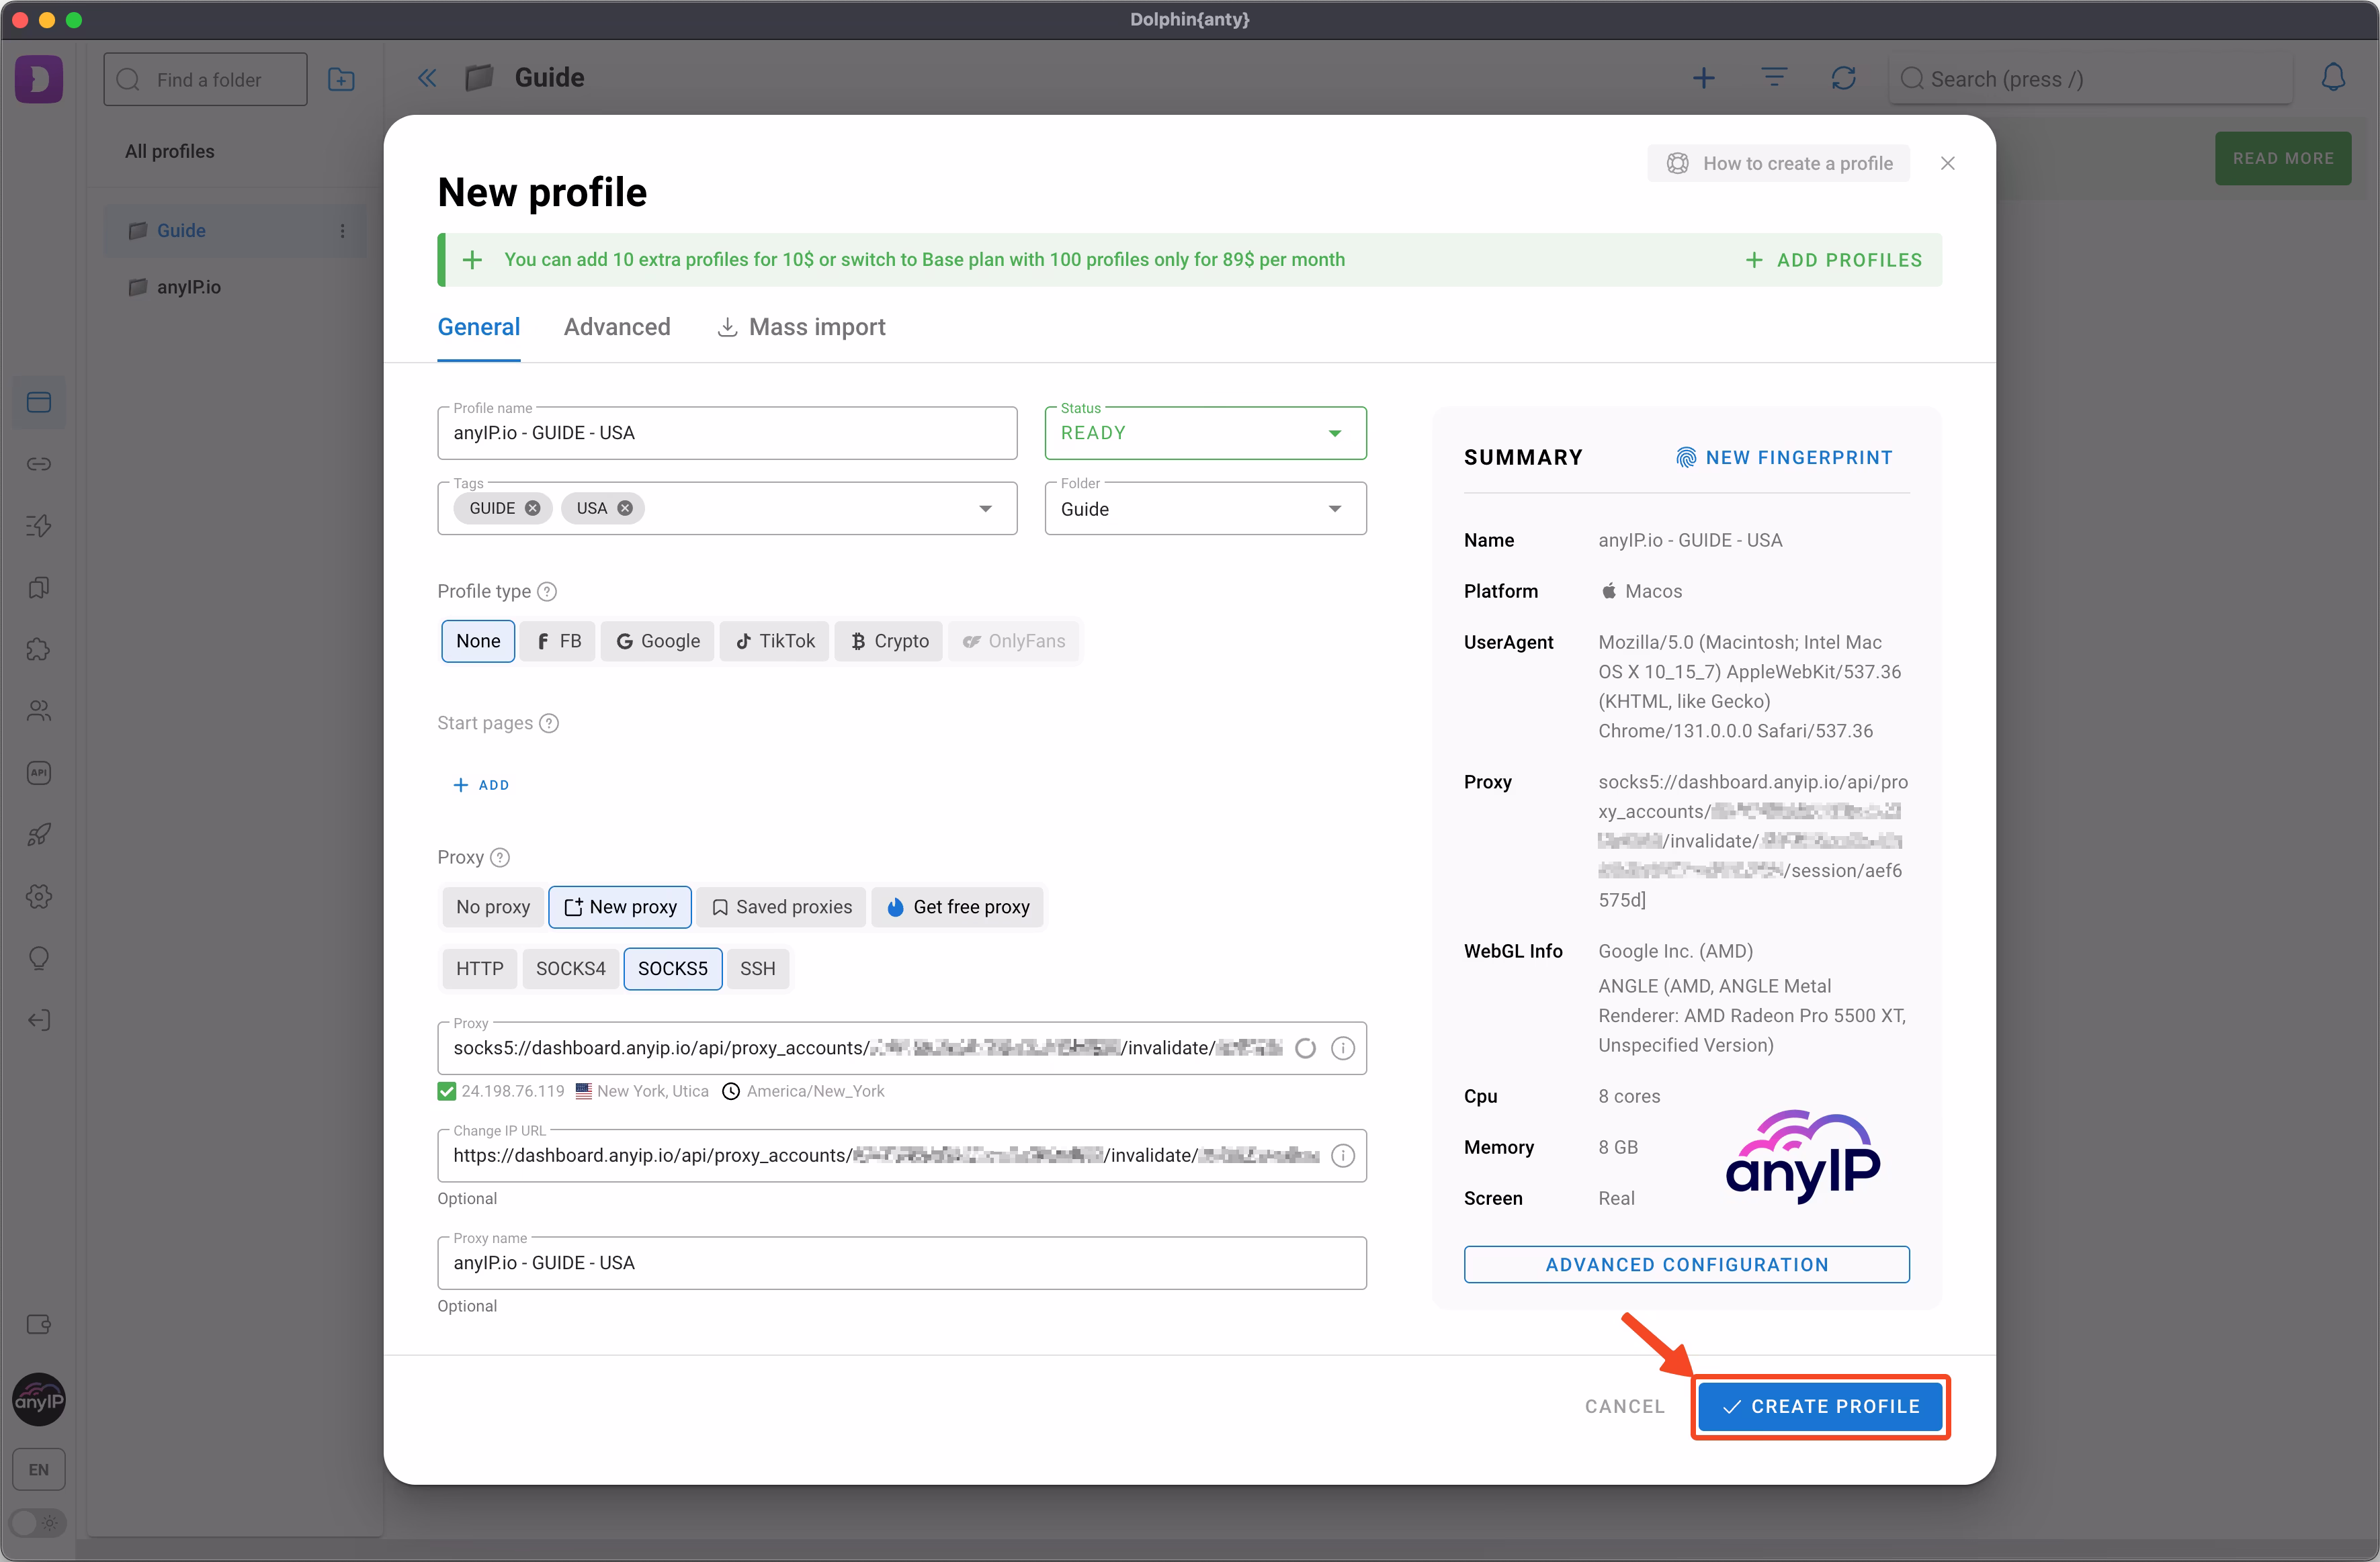Click inside the Profile name field
Image resolution: width=2380 pixels, height=1562 pixels.
click(727, 432)
